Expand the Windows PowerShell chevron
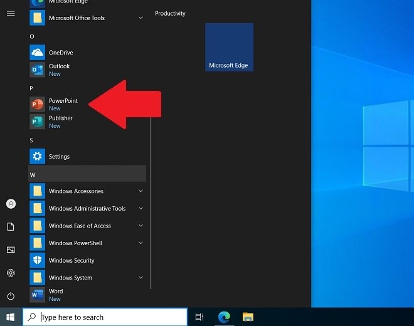Screen dimensions: 414x326 (141, 243)
